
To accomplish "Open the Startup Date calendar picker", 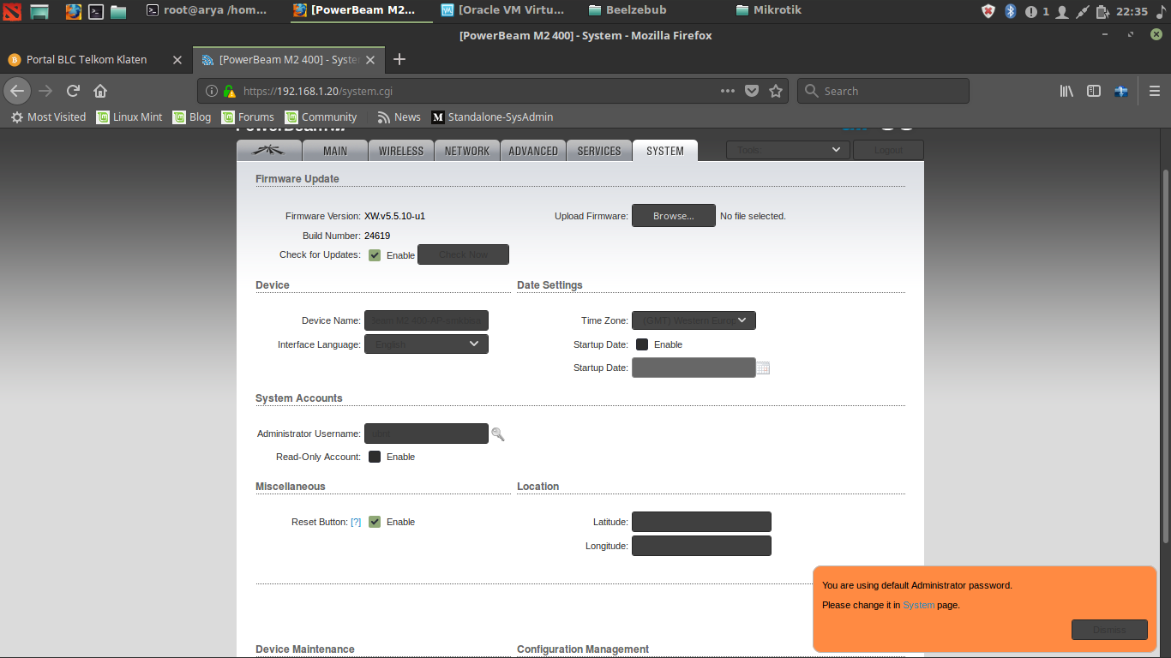I will (764, 368).
